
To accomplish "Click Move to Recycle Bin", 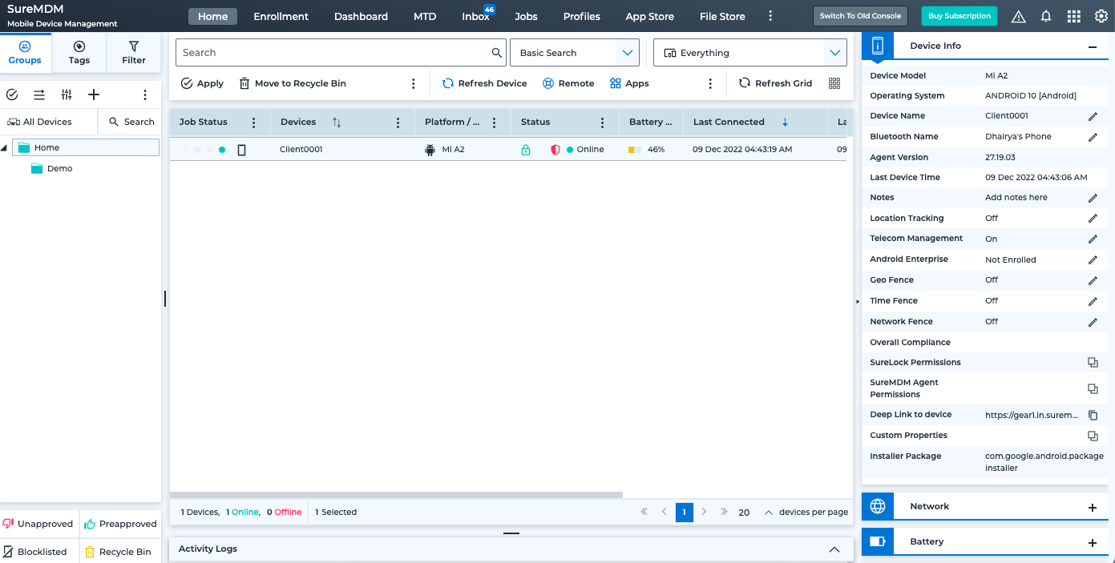I will (293, 83).
